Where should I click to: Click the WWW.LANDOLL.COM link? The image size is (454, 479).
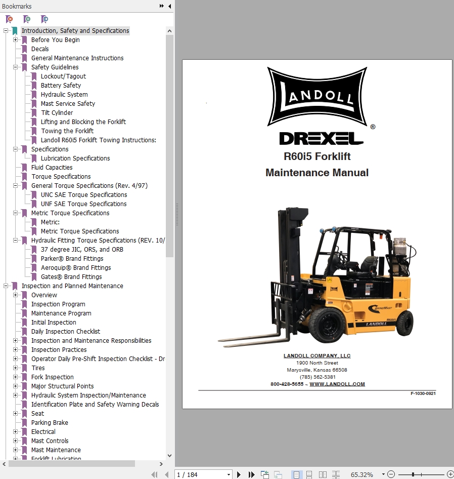337,384
